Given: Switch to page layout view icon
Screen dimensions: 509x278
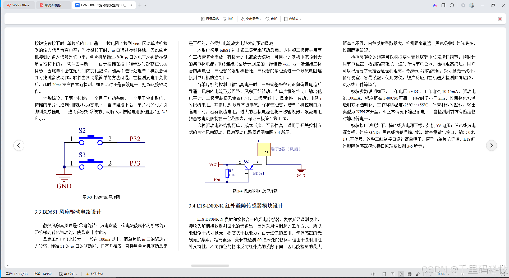Looking at the screenshot, I should click(x=384, y=274).
